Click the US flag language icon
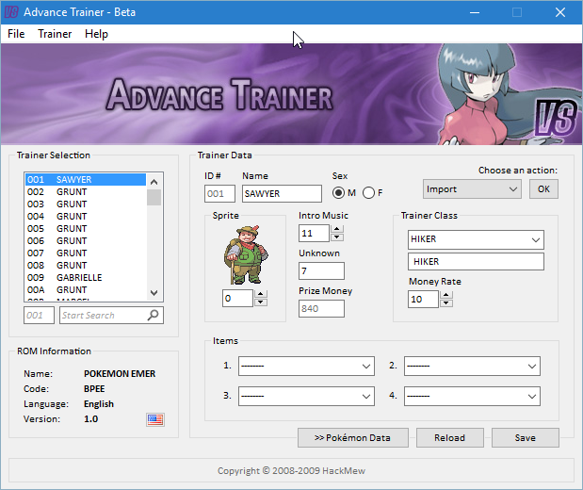Screen dimensions: 583x490 (x=155, y=419)
